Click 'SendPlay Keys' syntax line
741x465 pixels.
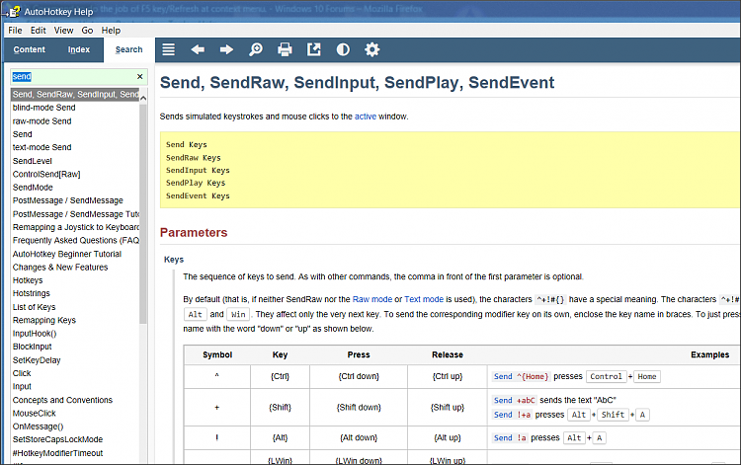coord(196,184)
